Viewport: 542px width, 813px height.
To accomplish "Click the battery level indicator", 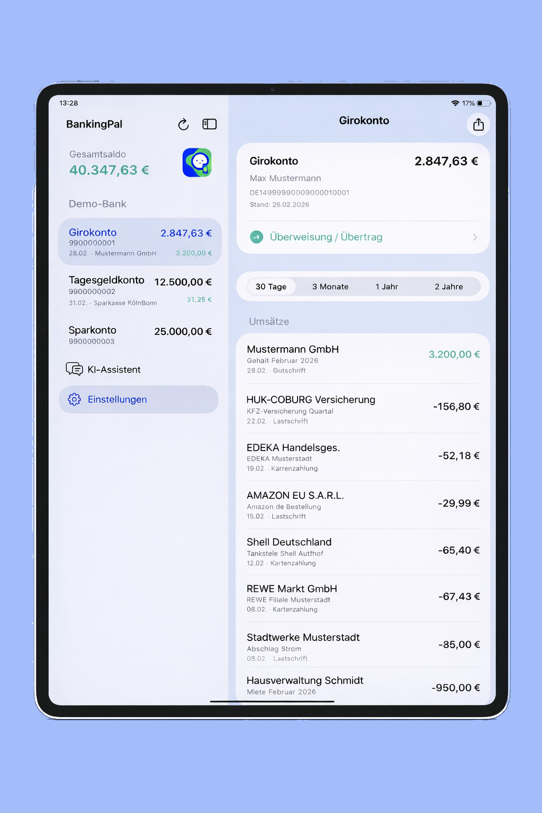I will (484, 103).
